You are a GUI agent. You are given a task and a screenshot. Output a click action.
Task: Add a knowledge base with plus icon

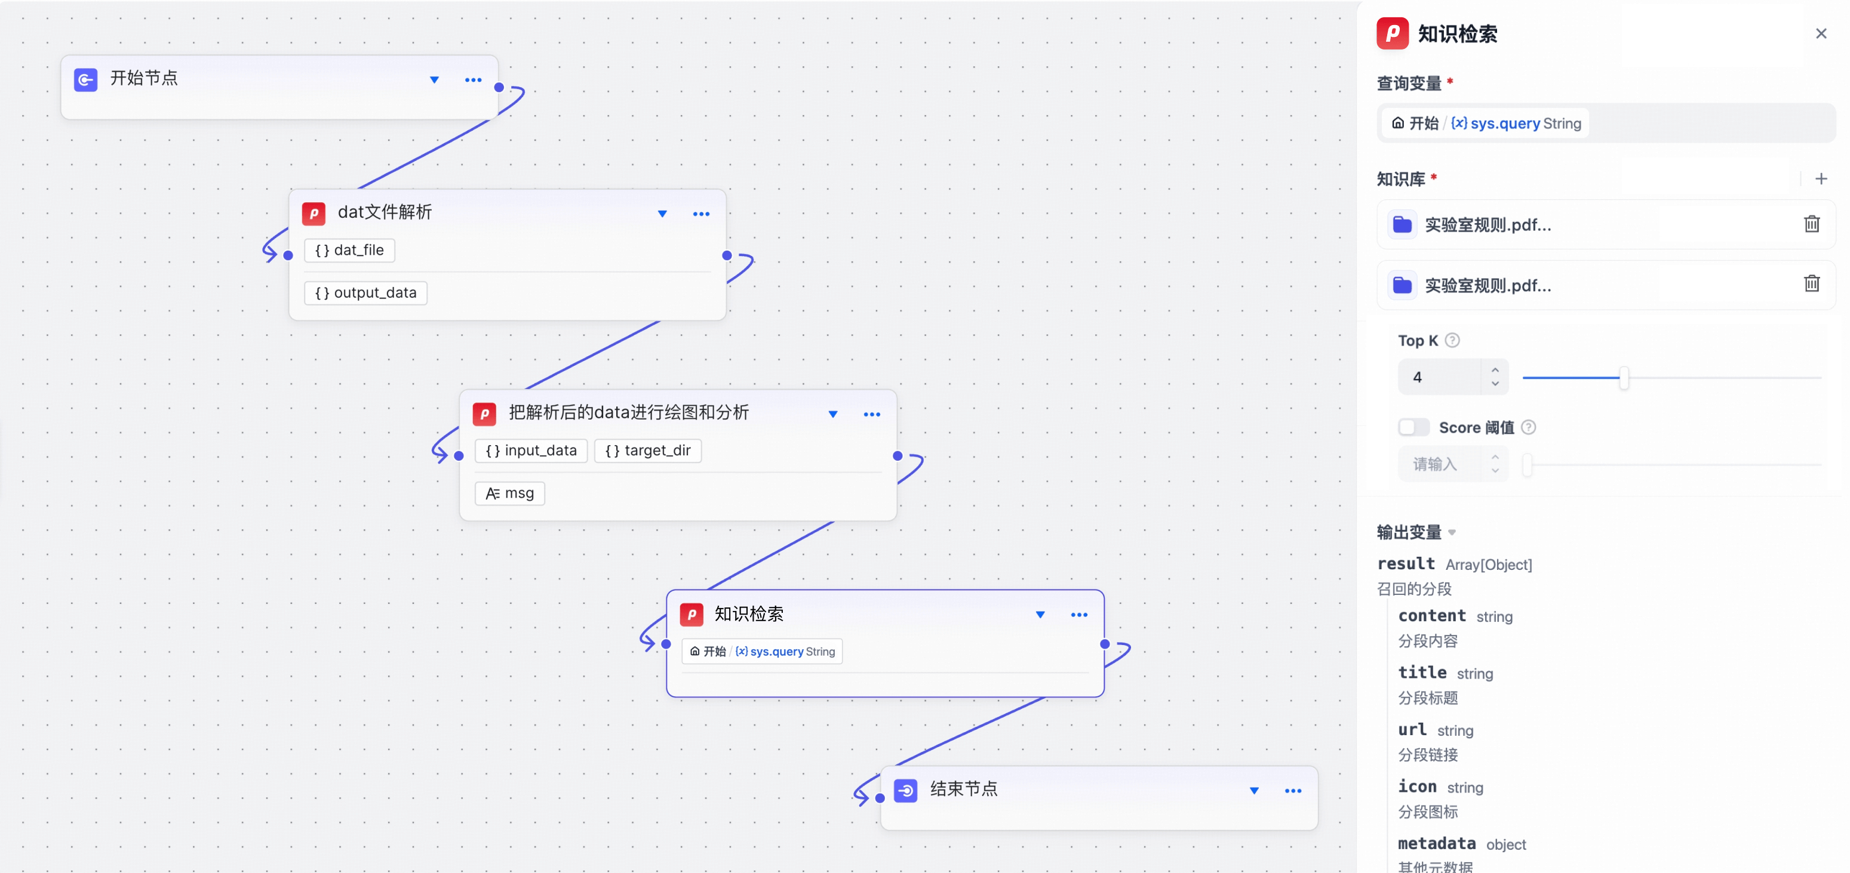pos(1821,179)
